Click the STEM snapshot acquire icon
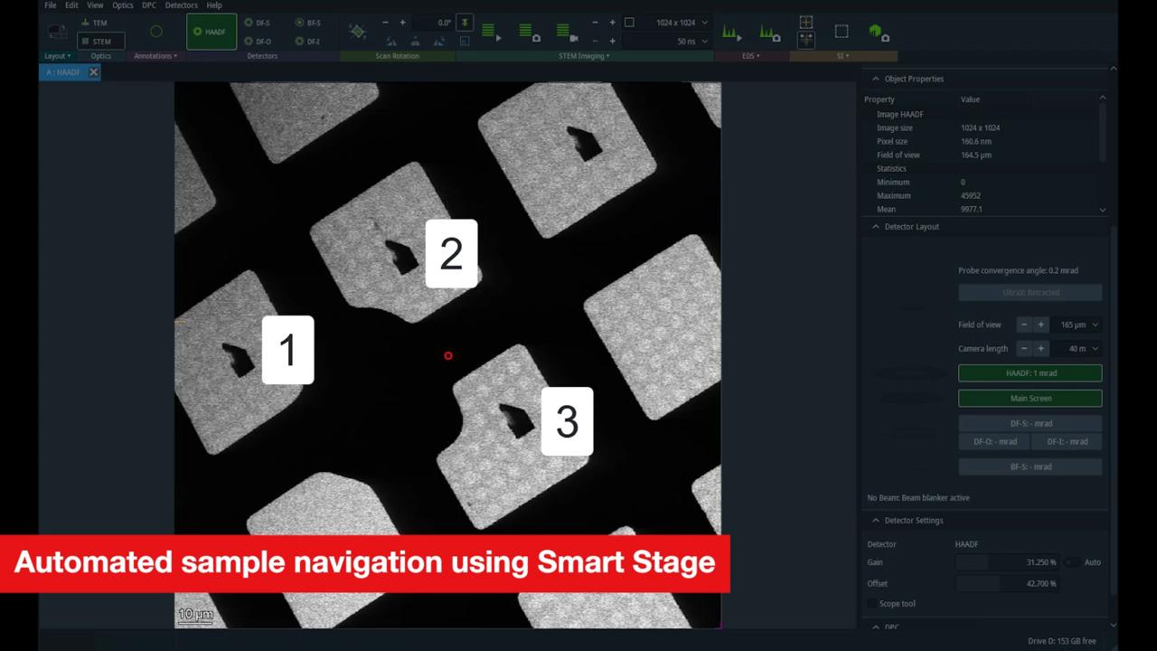This screenshot has height=651, width=1157. pos(529,33)
